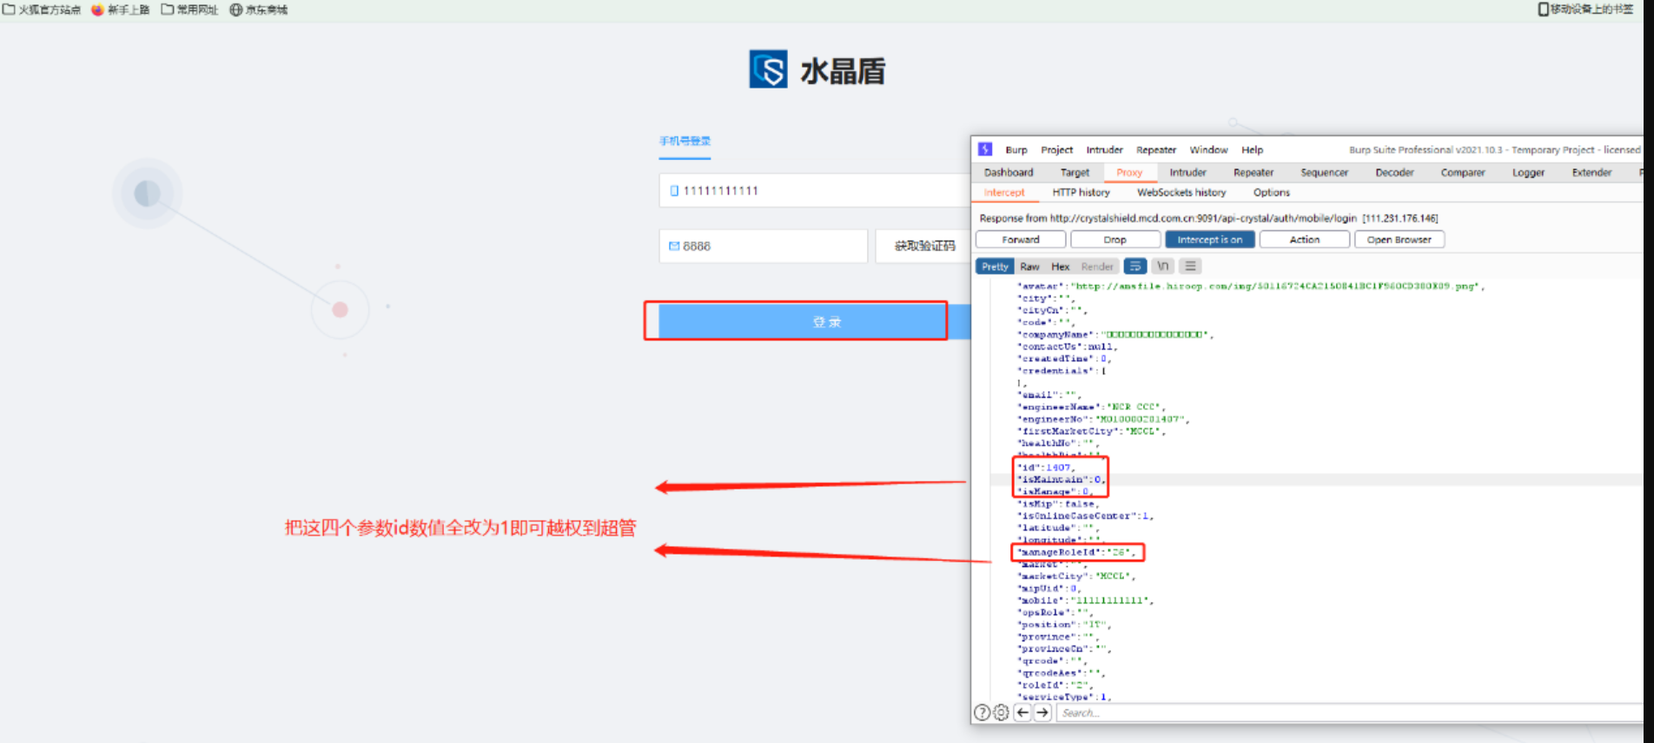The width and height of the screenshot is (1654, 743).
Task: Switch message view to Raw
Action: pyautogui.click(x=1029, y=266)
